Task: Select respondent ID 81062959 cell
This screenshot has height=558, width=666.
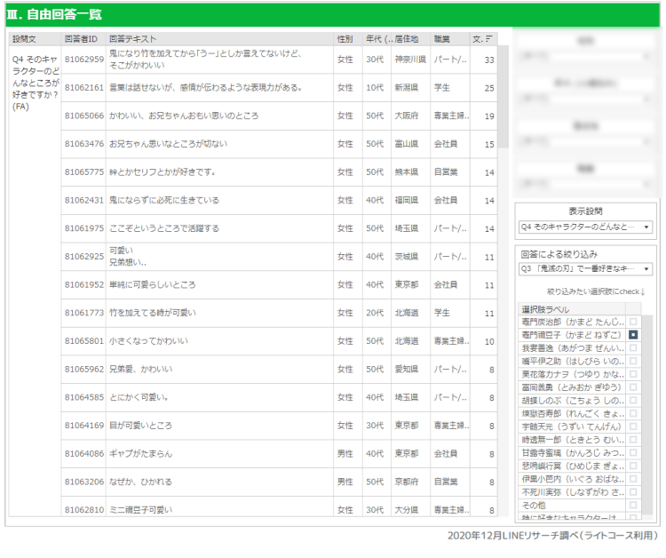Action: [83, 60]
